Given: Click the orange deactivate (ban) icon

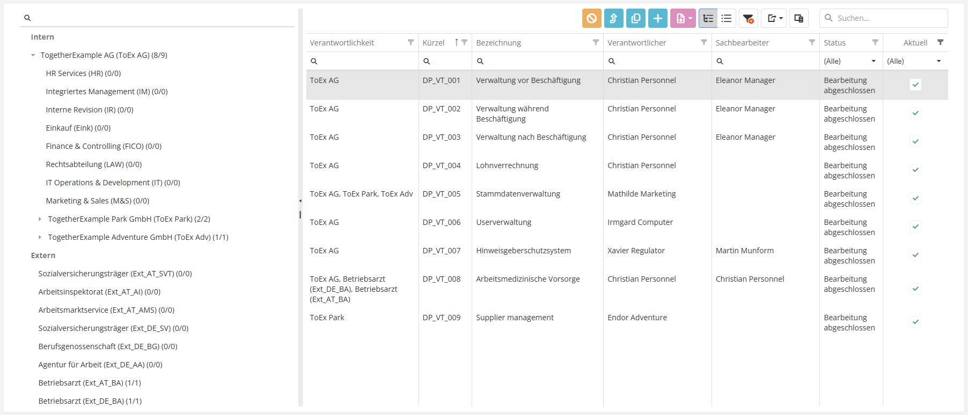Looking at the screenshot, I should tap(591, 18).
